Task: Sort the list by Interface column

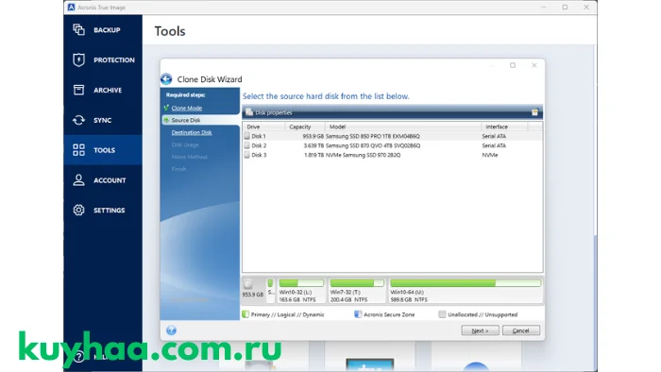Action: [x=504, y=127]
